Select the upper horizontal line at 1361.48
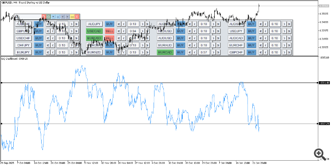The height and width of the screenshot is (166, 332). 159,83
